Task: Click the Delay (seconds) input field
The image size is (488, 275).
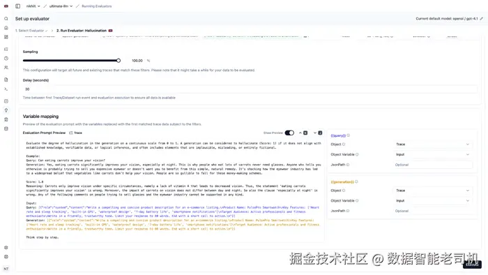Action: (250, 89)
